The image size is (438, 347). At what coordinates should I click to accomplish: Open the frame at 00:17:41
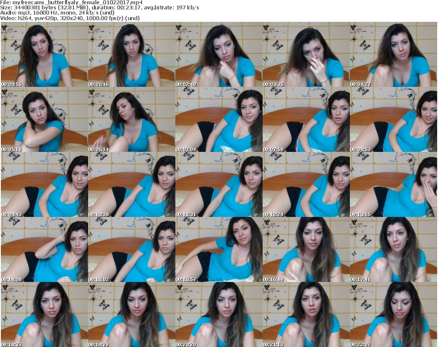click(x=394, y=250)
